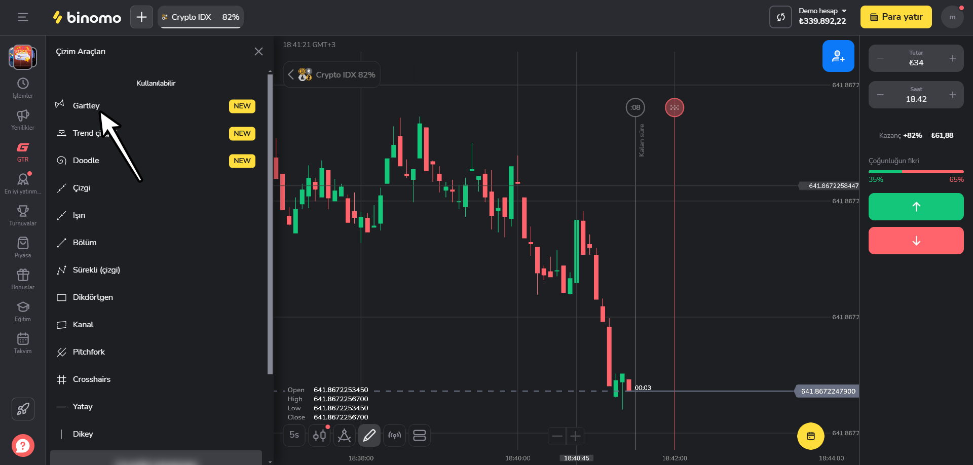
Task: Click the :08 remaining time marker
Action: click(635, 107)
